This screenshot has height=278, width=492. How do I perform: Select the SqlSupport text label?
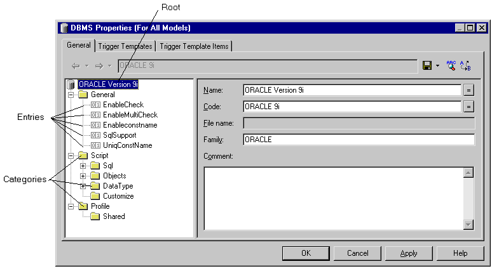(x=120, y=135)
